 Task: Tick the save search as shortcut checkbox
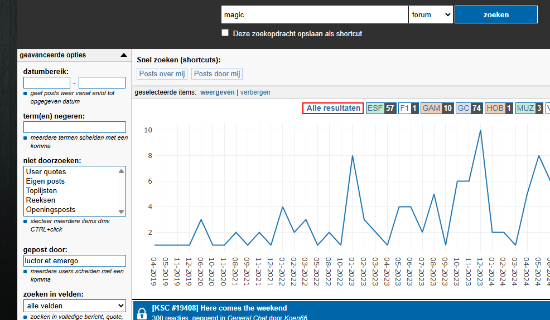pos(225,33)
